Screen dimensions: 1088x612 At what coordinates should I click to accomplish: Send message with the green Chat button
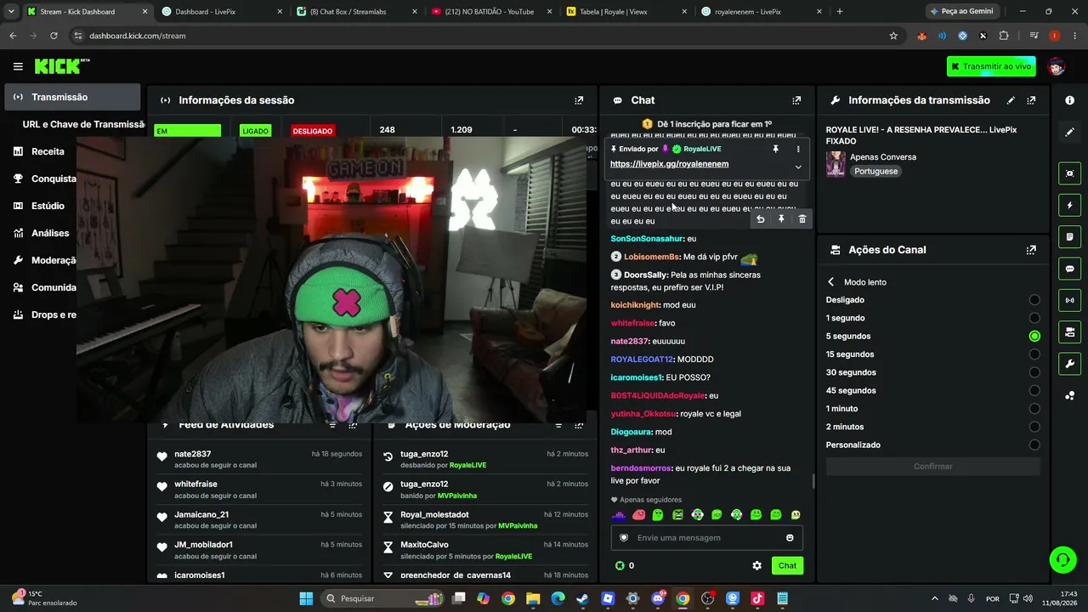787,565
